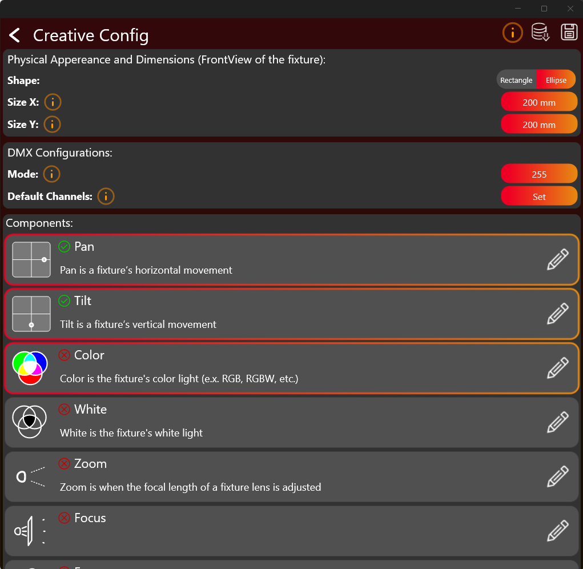Toggle the Color component status mark
This screenshot has height=569, width=583.
tap(65, 355)
